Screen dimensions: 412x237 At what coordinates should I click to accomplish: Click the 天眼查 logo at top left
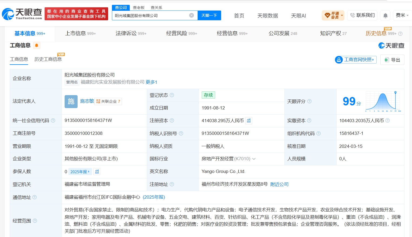tap(22, 14)
